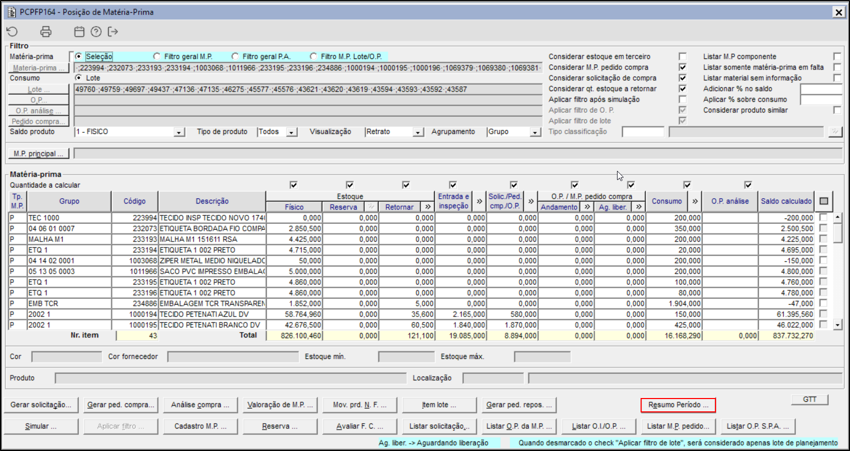Click the help question mark icon
The height and width of the screenshot is (451, 850).
click(x=96, y=32)
